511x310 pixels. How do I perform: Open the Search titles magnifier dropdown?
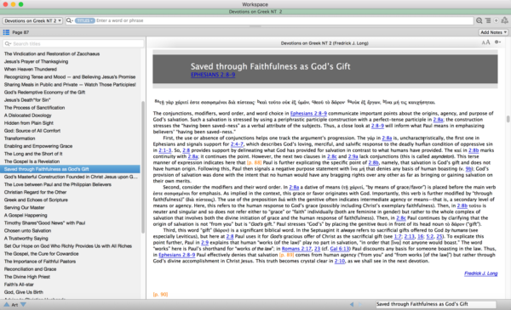point(8,43)
